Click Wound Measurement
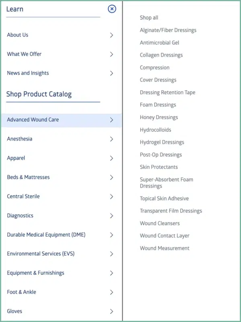The height and width of the screenshot is (322, 241). [164, 248]
